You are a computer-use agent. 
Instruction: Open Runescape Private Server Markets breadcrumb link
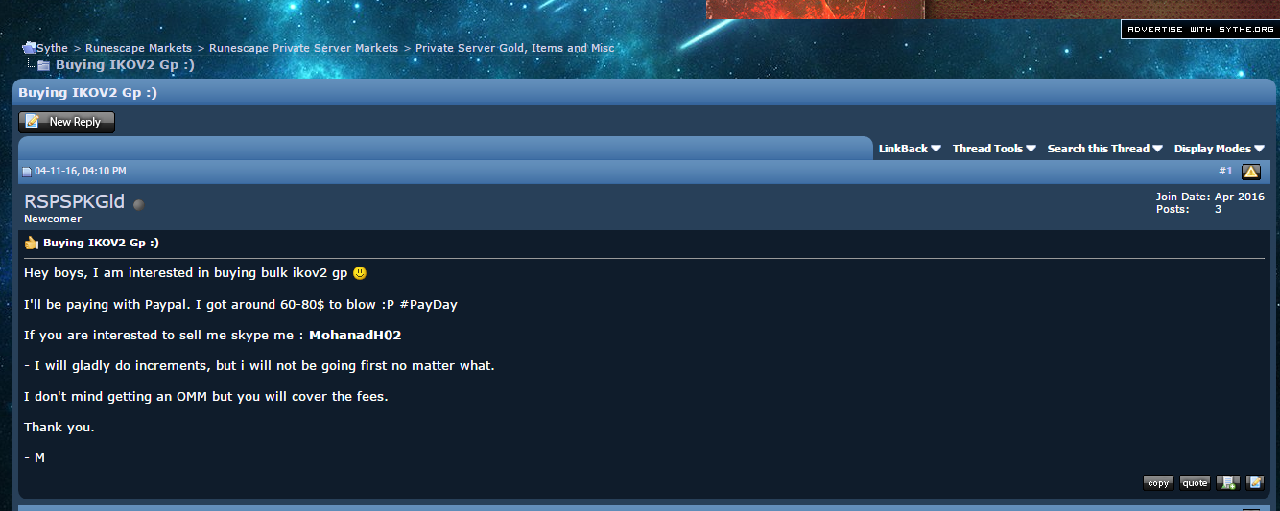303,48
